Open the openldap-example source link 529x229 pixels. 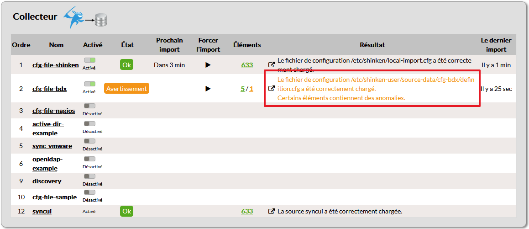pos(47,164)
